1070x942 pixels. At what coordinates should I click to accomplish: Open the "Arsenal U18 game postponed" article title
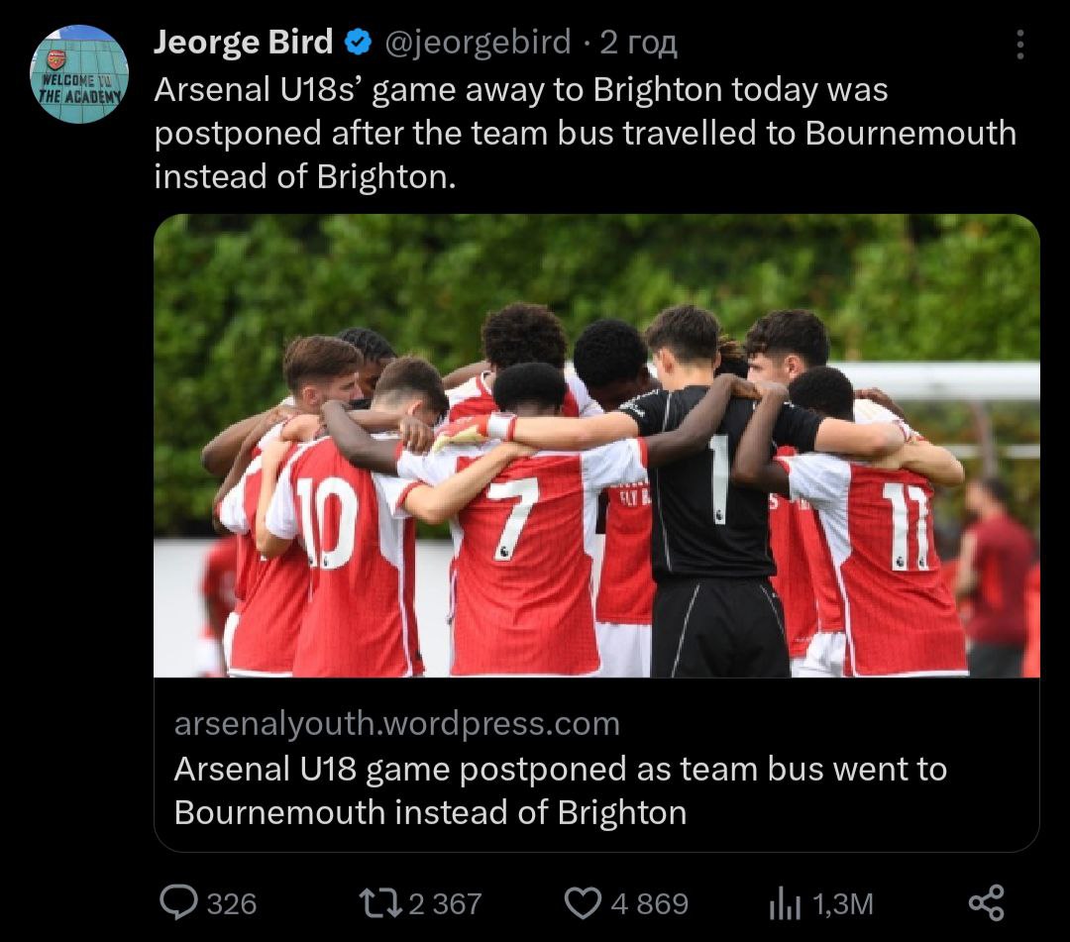(560, 790)
